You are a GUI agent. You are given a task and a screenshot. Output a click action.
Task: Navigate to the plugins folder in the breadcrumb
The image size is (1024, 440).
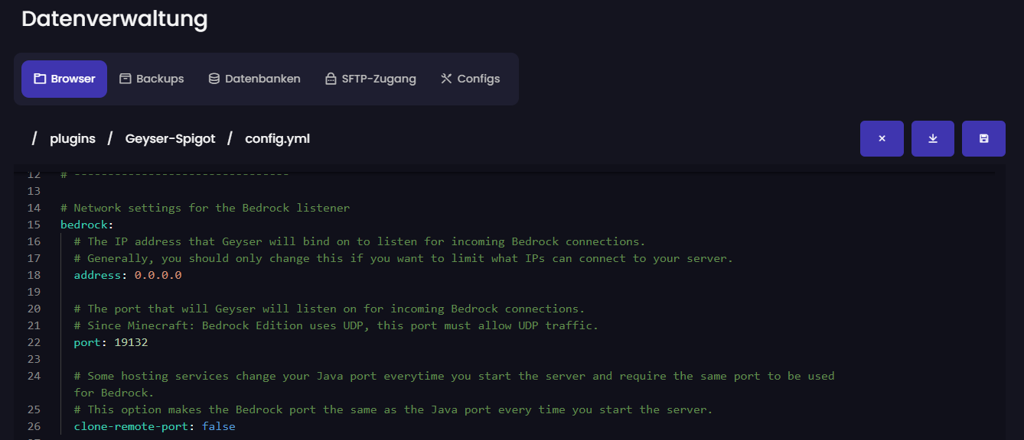(x=73, y=138)
